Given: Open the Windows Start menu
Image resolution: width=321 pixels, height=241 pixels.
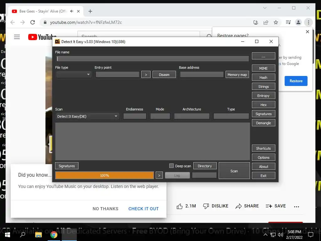Looking at the screenshot, I should click(8, 235).
